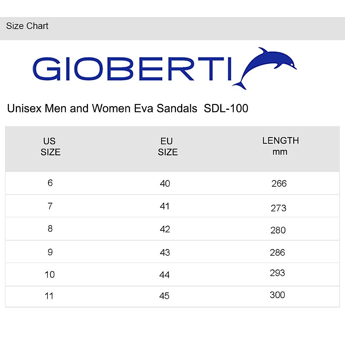This screenshot has width=345, height=345.
Task: Select US size 9 cell
Action: pyautogui.click(x=50, y=252)
